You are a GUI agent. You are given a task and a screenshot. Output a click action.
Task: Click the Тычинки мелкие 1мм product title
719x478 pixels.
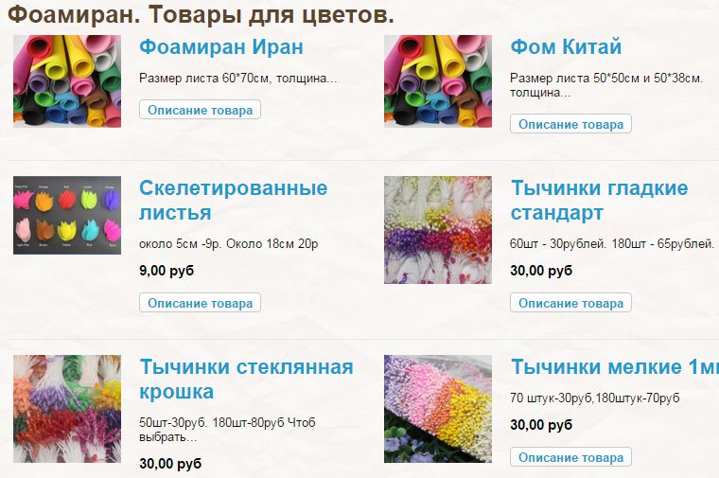point(614,366)
